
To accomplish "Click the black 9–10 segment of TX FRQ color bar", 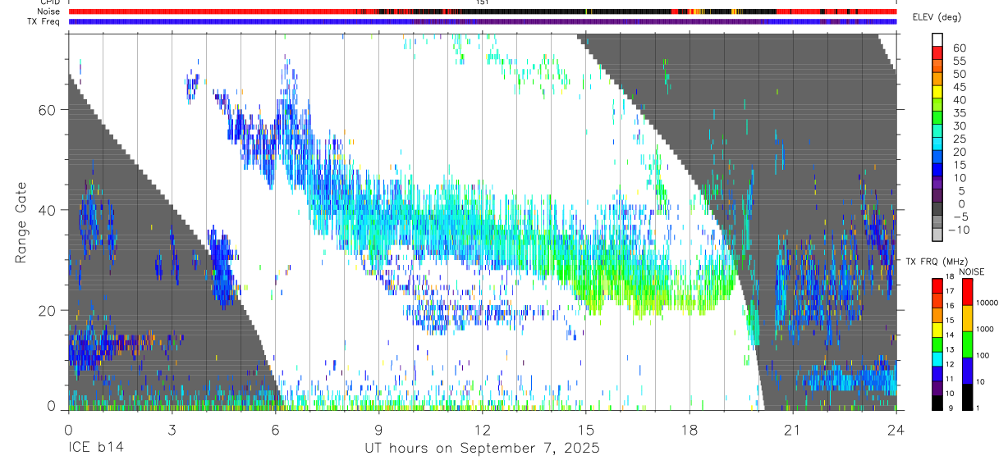I will point(937,402).
